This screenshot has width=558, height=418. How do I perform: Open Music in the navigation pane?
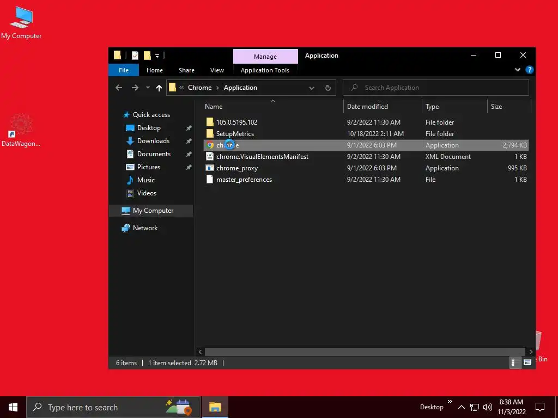pos(146,180)
